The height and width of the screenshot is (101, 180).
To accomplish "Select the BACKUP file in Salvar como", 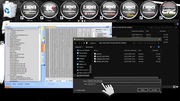I will (99, 54).
